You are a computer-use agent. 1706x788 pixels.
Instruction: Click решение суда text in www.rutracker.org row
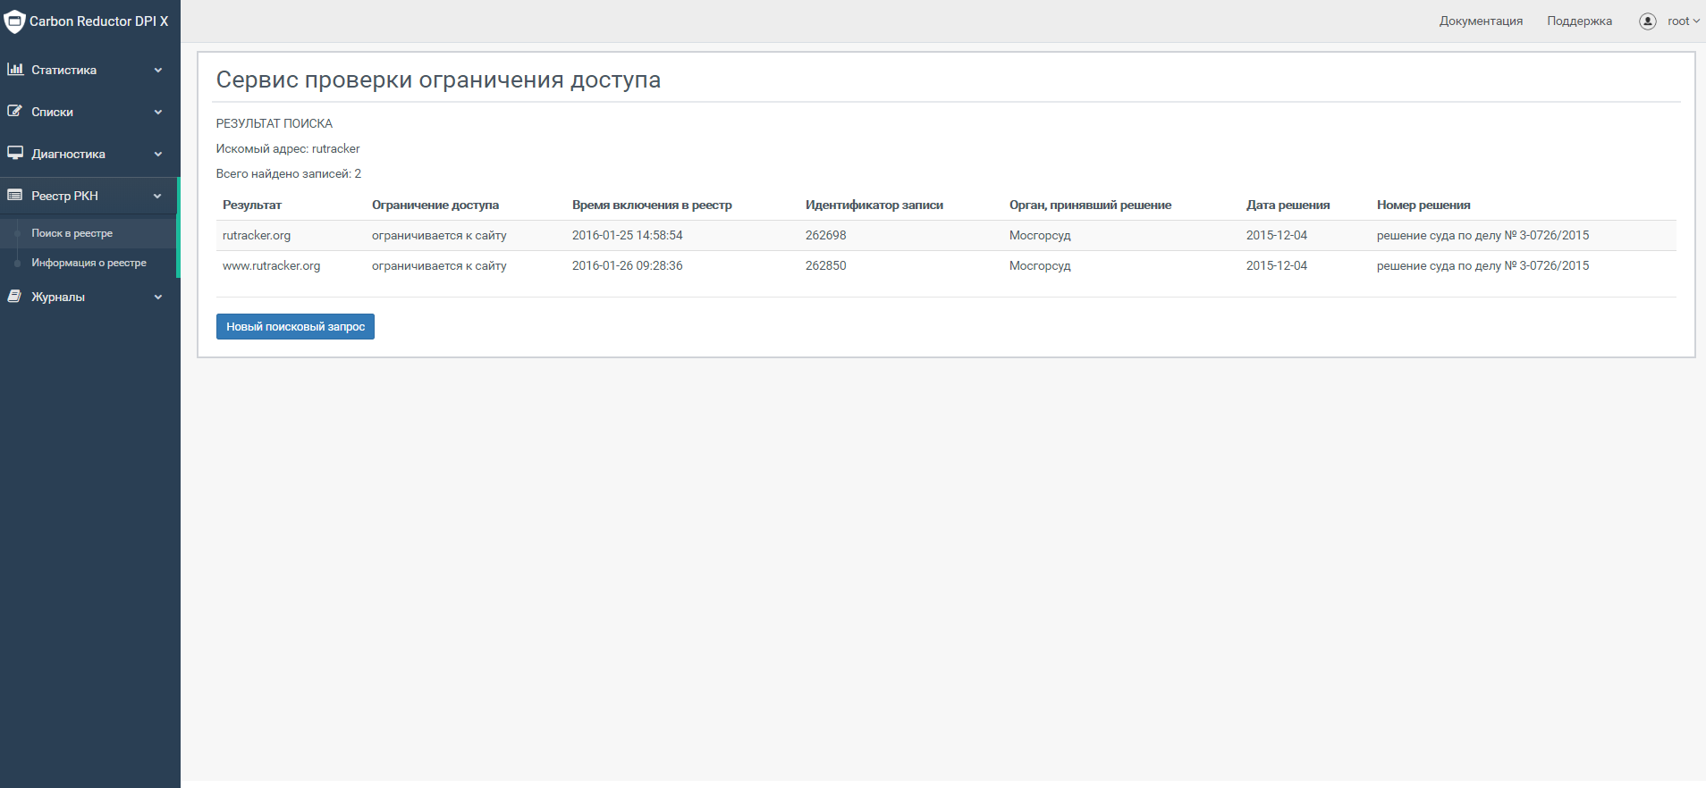point(1482,265)
